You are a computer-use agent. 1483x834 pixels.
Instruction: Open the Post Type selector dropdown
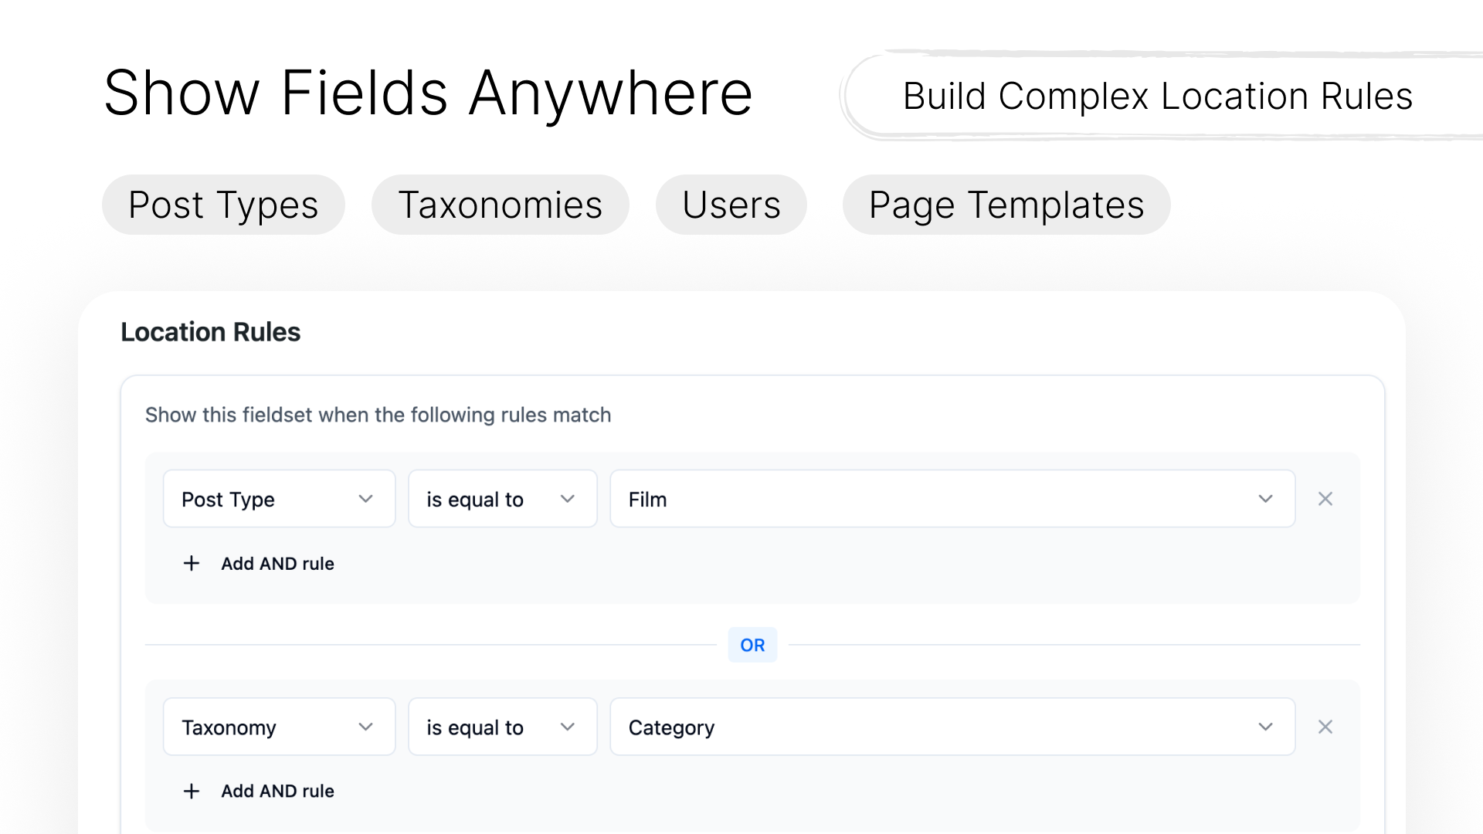(x=278, y=499)
